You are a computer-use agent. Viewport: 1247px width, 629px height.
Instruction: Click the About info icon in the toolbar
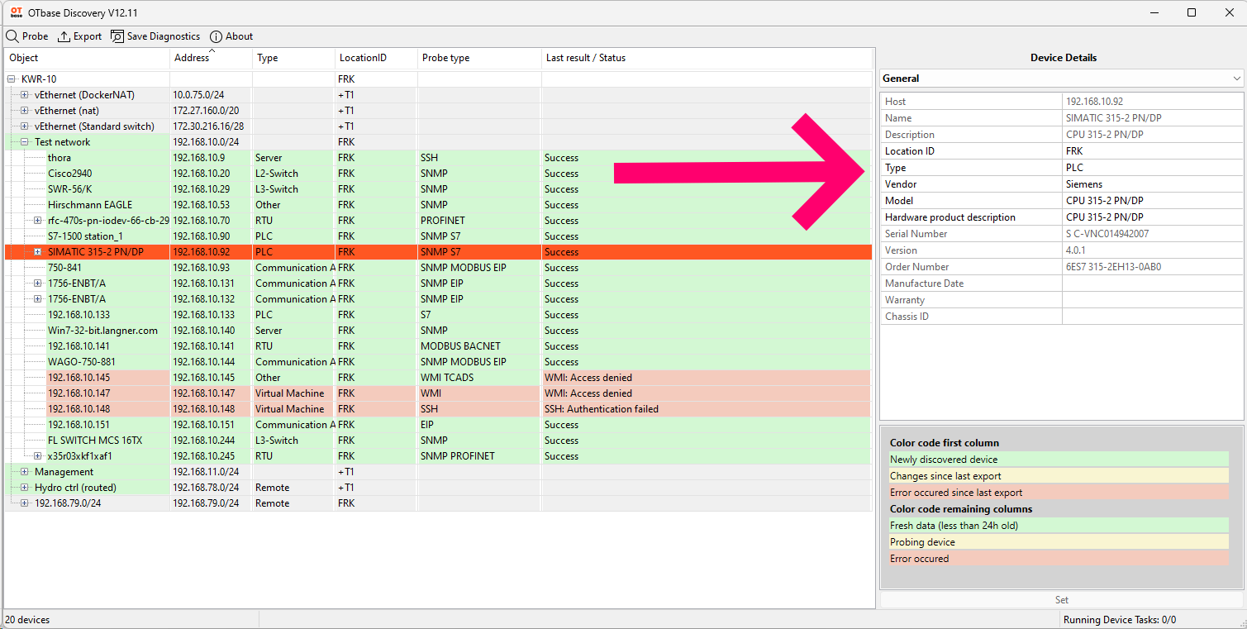pyautogui.click(x=217, y=36)
